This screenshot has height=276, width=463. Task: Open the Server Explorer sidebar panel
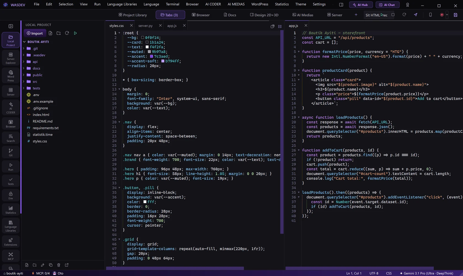tap(11, 58)
